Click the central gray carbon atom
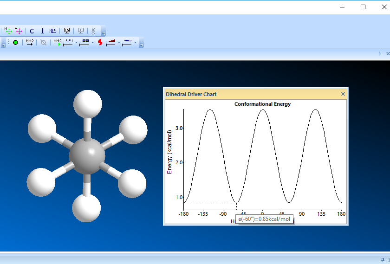This screenshot has width=390, height=264. point(87,156)
